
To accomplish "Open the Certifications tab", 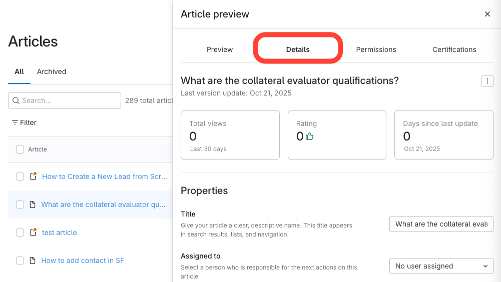I will pos(454,49).
